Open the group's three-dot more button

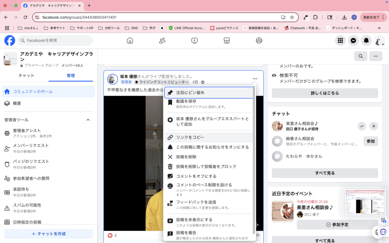coord(376,56)
